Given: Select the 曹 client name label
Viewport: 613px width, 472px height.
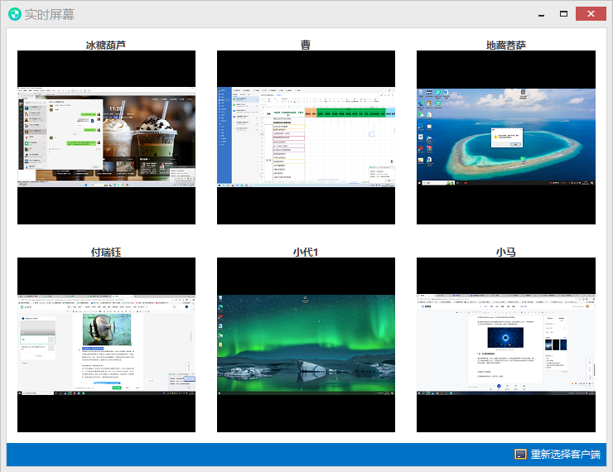Looking at the screenshot, I should tap(306, 45).
